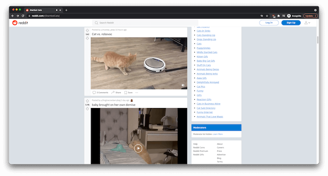Play the baby brought on her own demise video
328x176 pixels.
[x=138, y=149]
